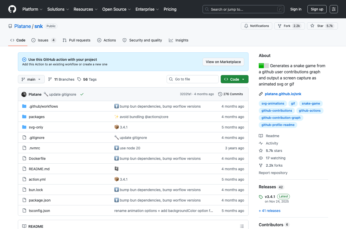Open the package.json file

tap(40, 200)
